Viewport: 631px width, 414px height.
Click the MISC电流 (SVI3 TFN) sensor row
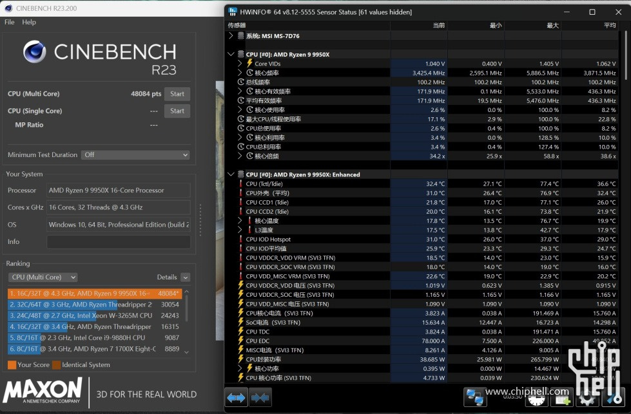click(x=422, y=350)
